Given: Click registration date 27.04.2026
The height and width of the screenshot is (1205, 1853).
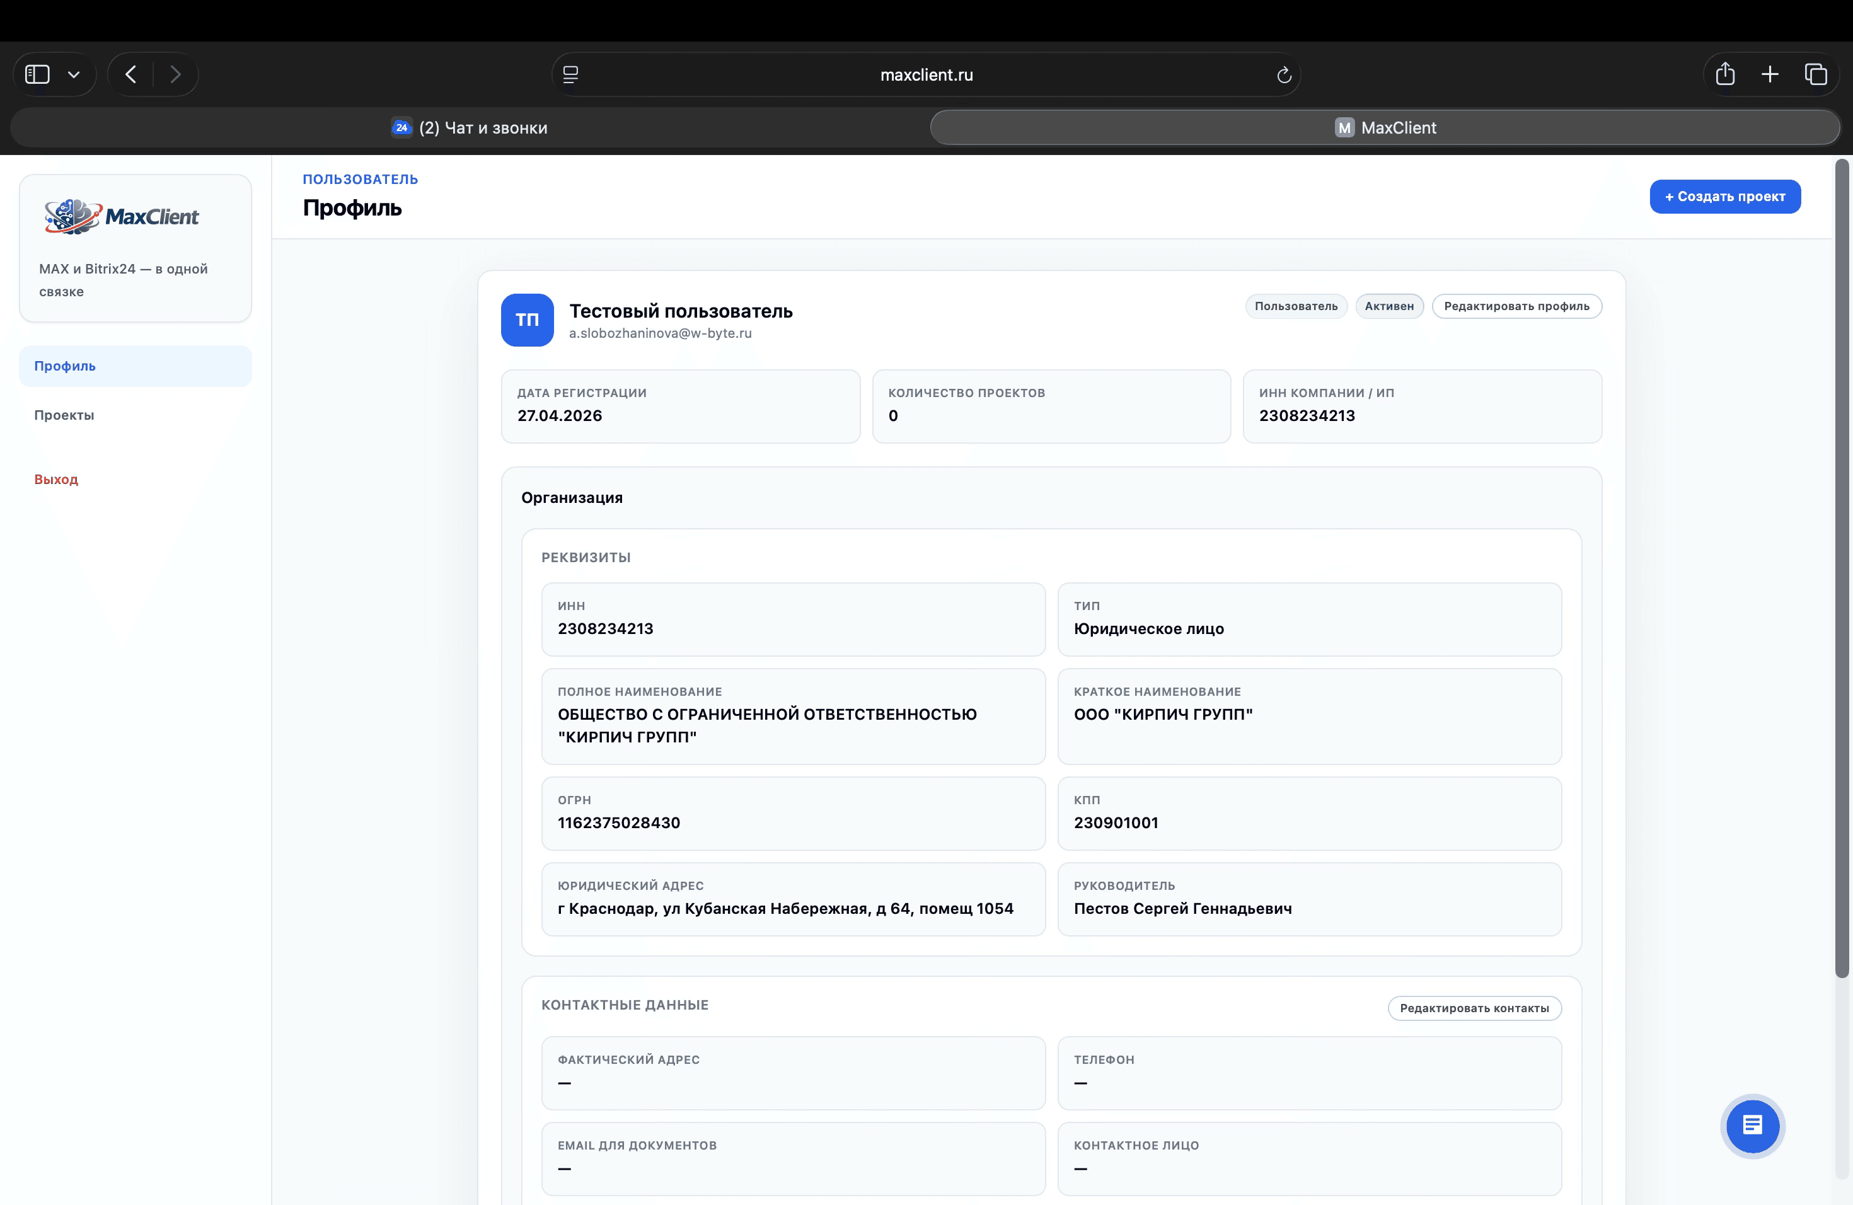Looking at the screenshot, I should pyautogui.click(x=560, y=416).
